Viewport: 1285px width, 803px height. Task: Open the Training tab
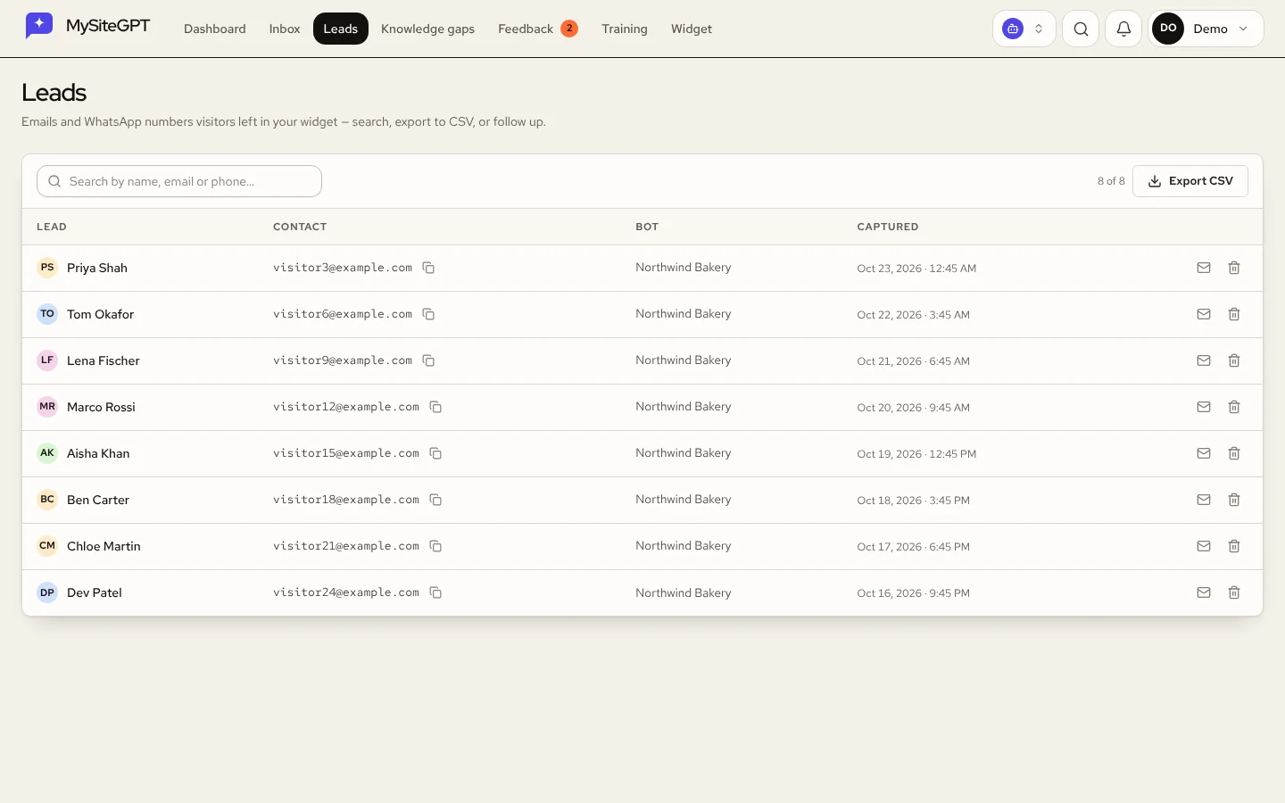point(625,29)
